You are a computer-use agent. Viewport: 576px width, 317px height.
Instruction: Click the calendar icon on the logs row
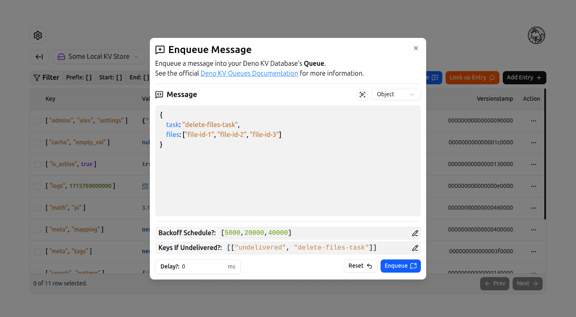click(x=145, y=186)
